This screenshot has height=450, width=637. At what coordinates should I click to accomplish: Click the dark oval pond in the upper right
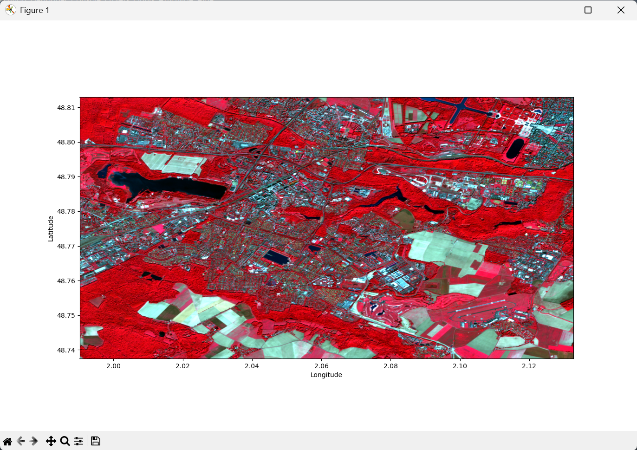pyautogui.click(x=514, y=148)
